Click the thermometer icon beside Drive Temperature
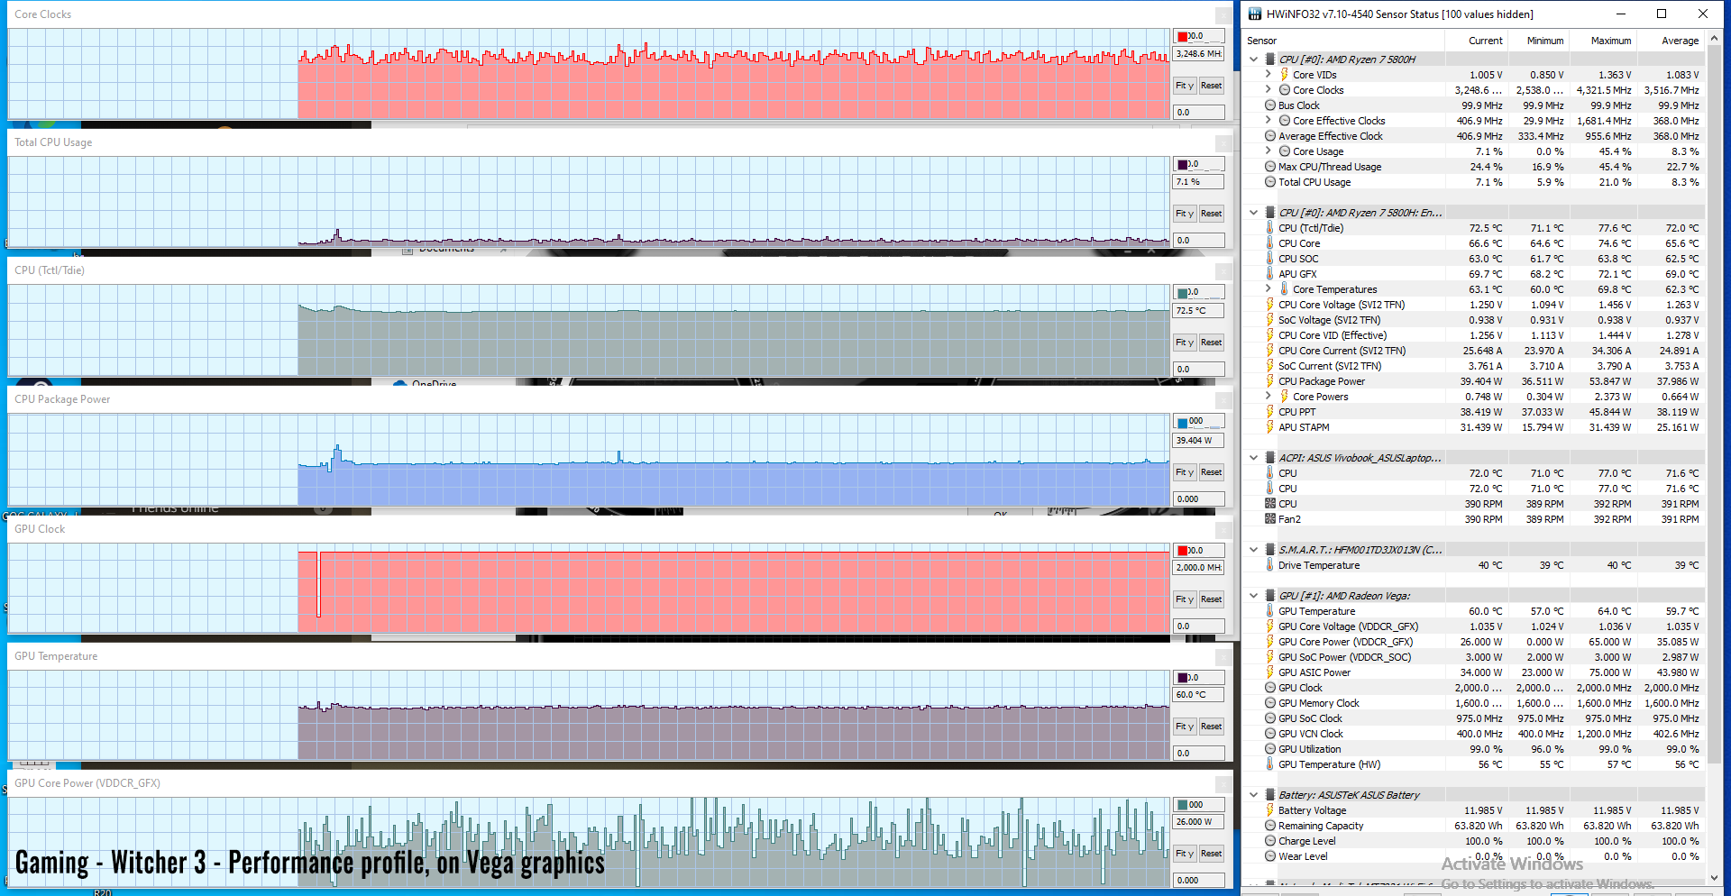The height and width of the screenshot is (896, 1731). pos(1270,565)
